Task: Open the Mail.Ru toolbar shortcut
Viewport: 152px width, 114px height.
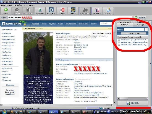Action: [73, 11]
